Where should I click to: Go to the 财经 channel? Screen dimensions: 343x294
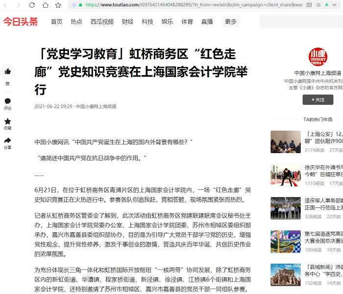pyautogui.click(x=127, y=22)
